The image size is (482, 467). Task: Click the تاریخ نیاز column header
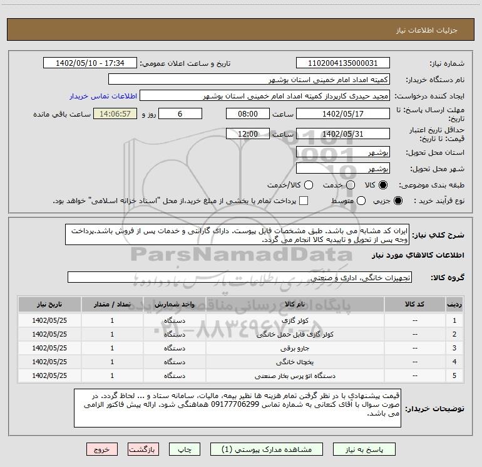[49, 304]
